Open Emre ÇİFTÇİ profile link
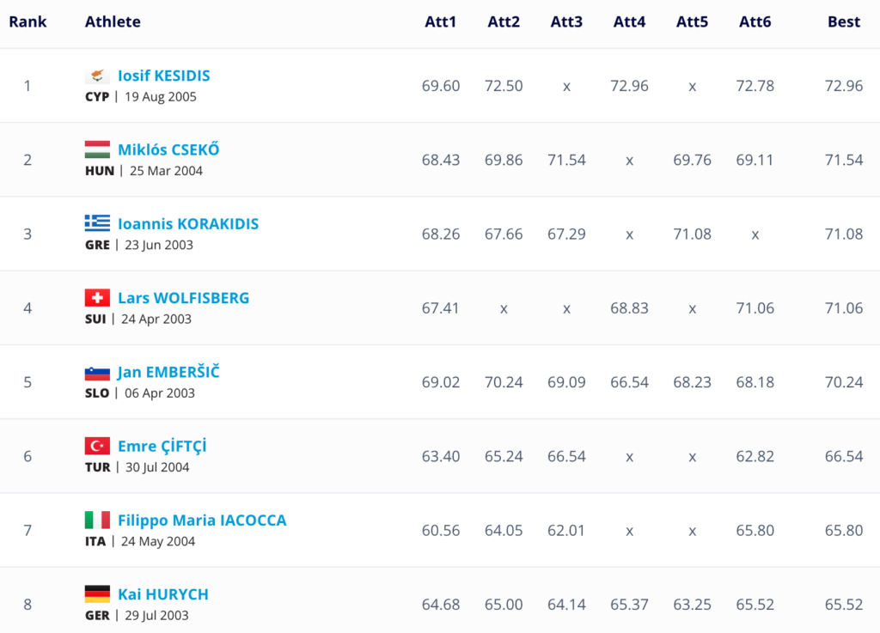Viewport: 880px width, 633px height. click(162, 446)
